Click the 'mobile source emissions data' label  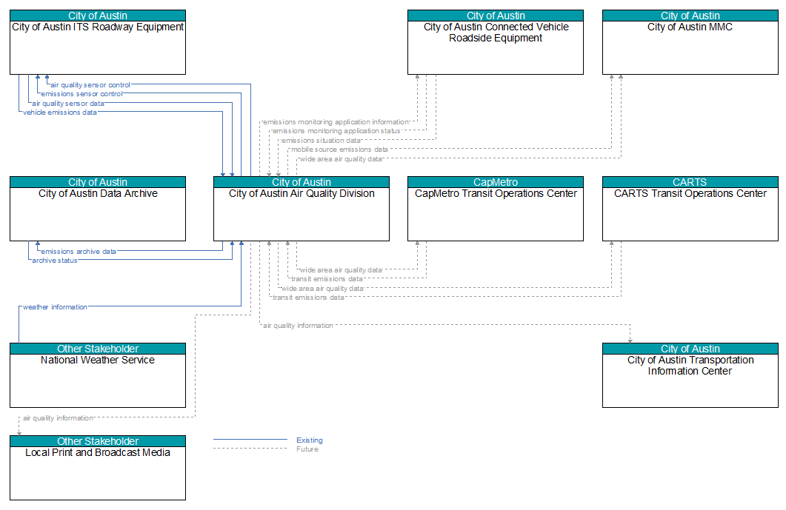(x=339, y=150)
